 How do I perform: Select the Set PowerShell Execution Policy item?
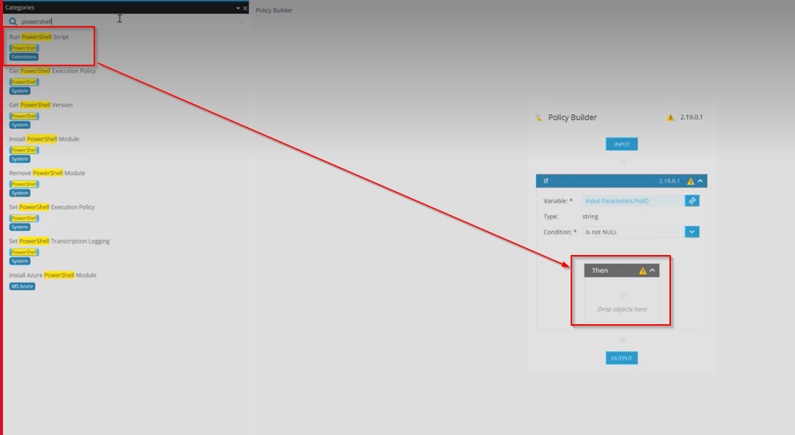(x=52, y=207)
